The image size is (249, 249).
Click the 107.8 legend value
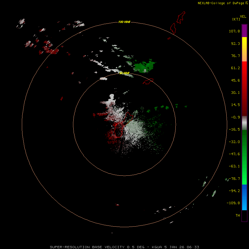coord(234,31)
